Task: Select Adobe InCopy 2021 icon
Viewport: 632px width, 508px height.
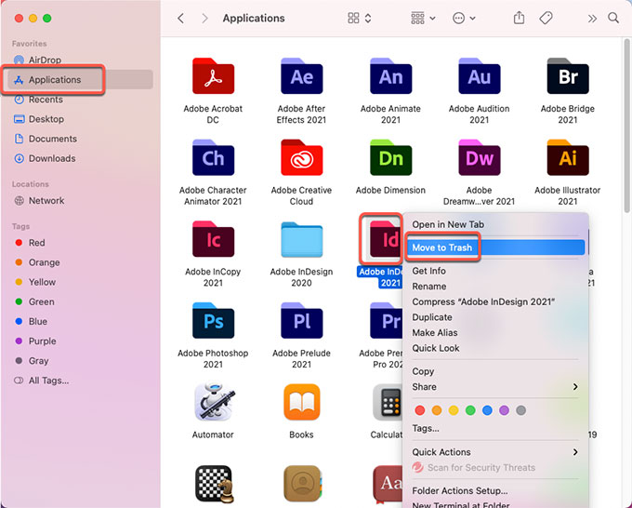Action: pyautogui.click(x=213, y=239)
